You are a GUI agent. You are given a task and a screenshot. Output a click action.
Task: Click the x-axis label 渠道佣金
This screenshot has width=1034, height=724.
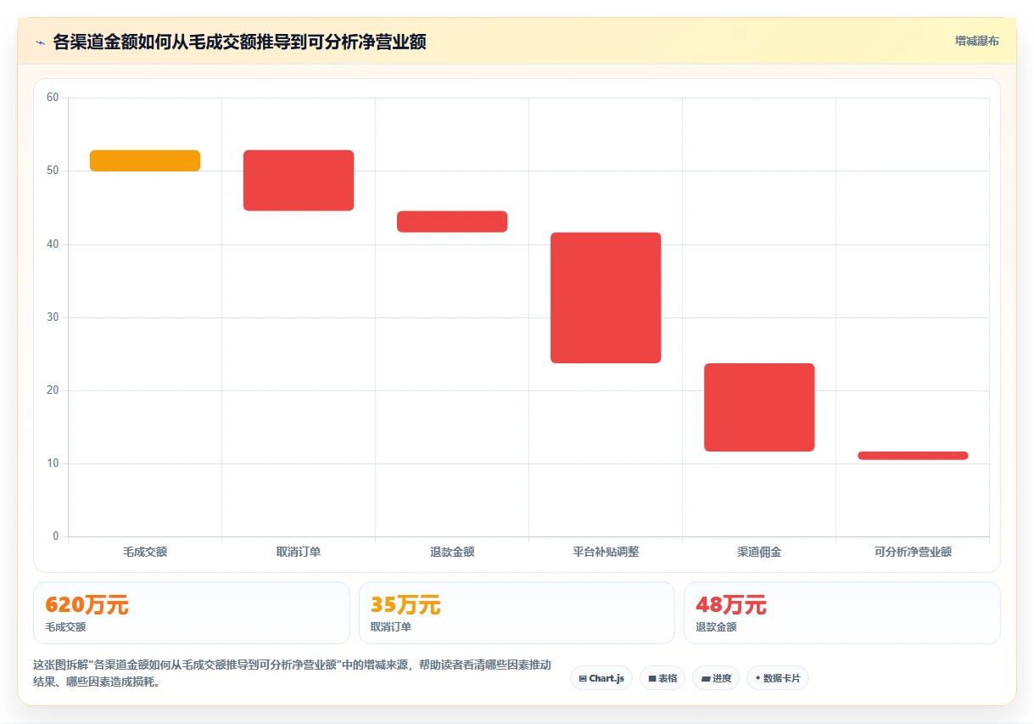pos(759,552)
